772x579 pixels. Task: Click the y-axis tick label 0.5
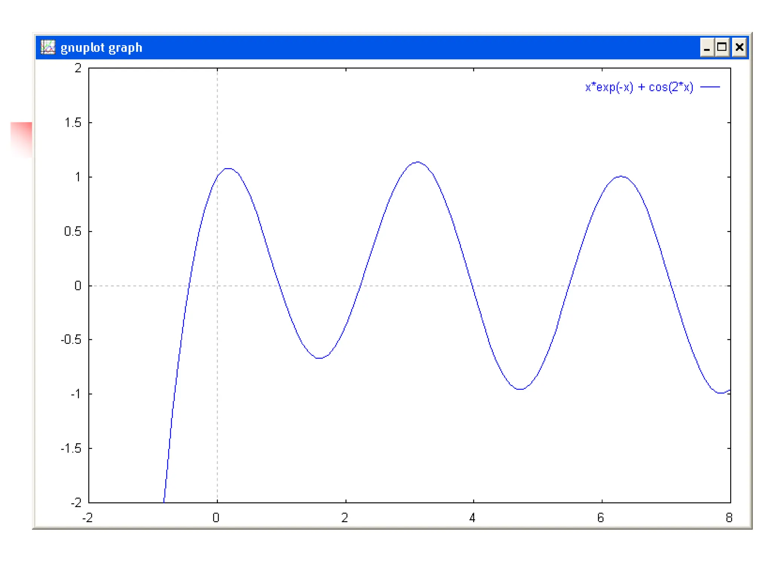coord(73,231)
